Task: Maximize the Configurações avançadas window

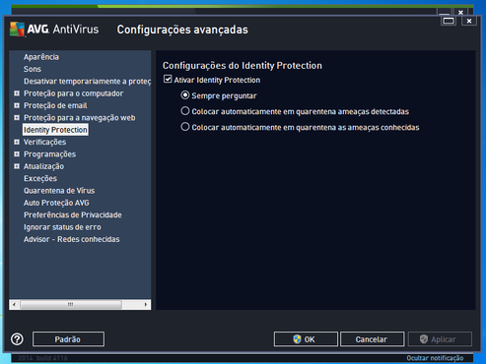Action: click(x=449, y=21)
